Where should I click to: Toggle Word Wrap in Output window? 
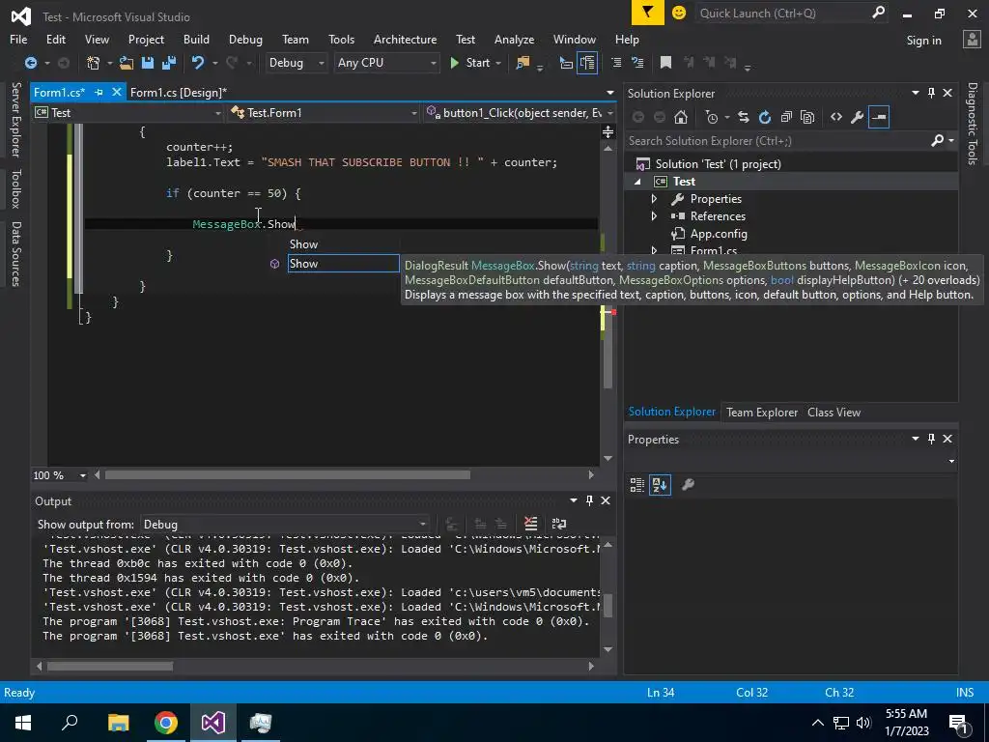tap(559, 523)
